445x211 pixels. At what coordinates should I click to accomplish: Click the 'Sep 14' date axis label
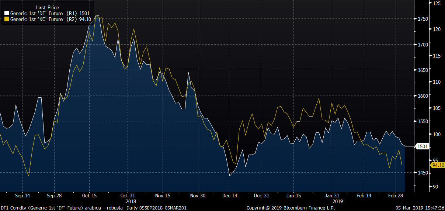click(x=23, y=196)
